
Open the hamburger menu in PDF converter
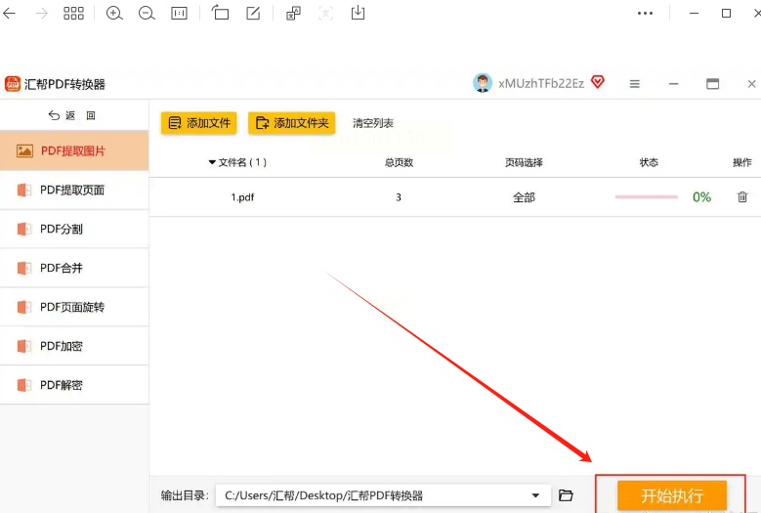634,84
